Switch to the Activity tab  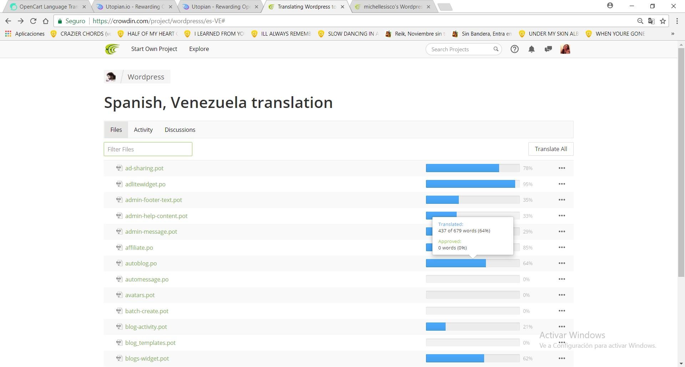coord(143,130)
